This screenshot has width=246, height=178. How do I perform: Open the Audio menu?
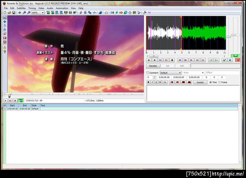coord(50,8)
